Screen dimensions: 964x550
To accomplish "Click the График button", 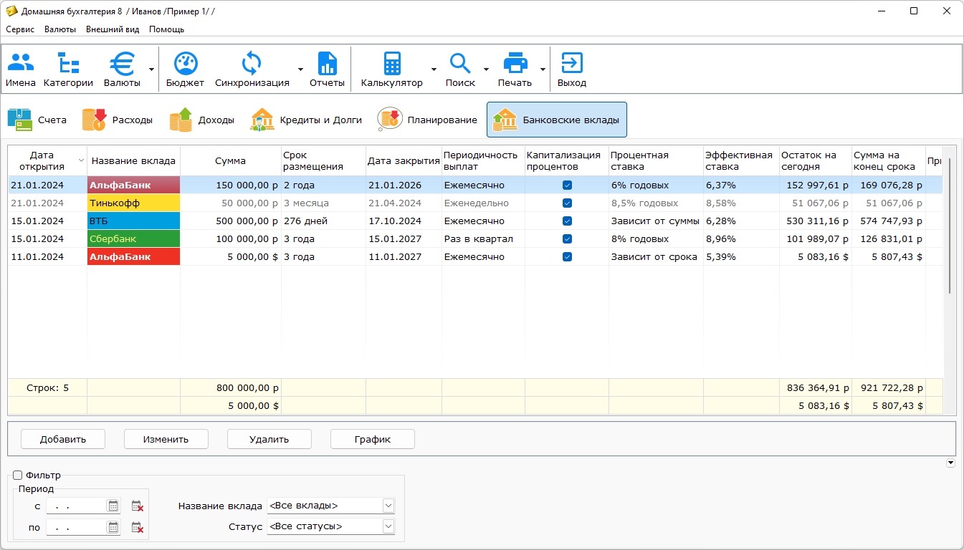I will coord(373,439).
